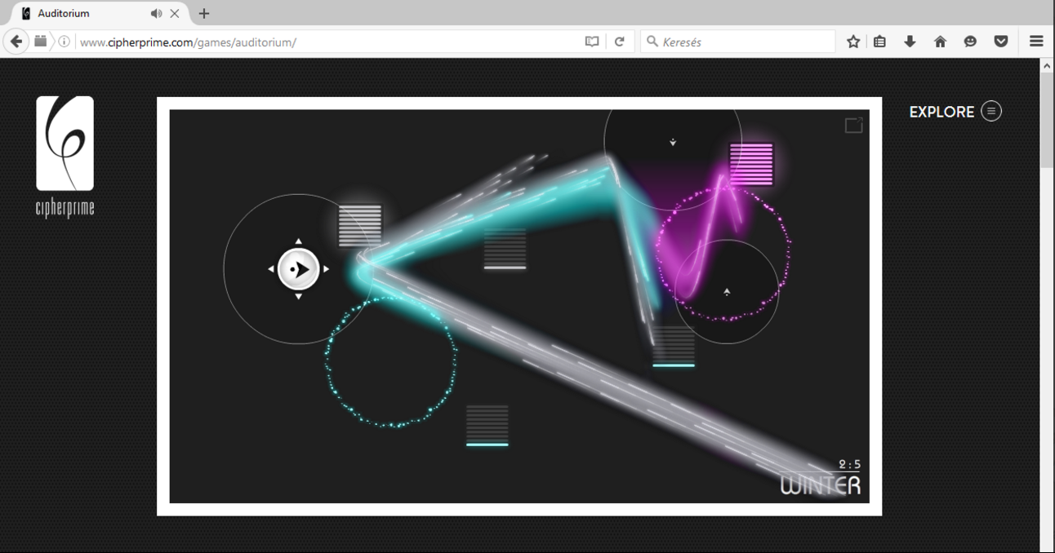Image resolution: width=1055 pixels, height=553 pixels.
Task: Click the WINTER level title
Action: (821, 485)
